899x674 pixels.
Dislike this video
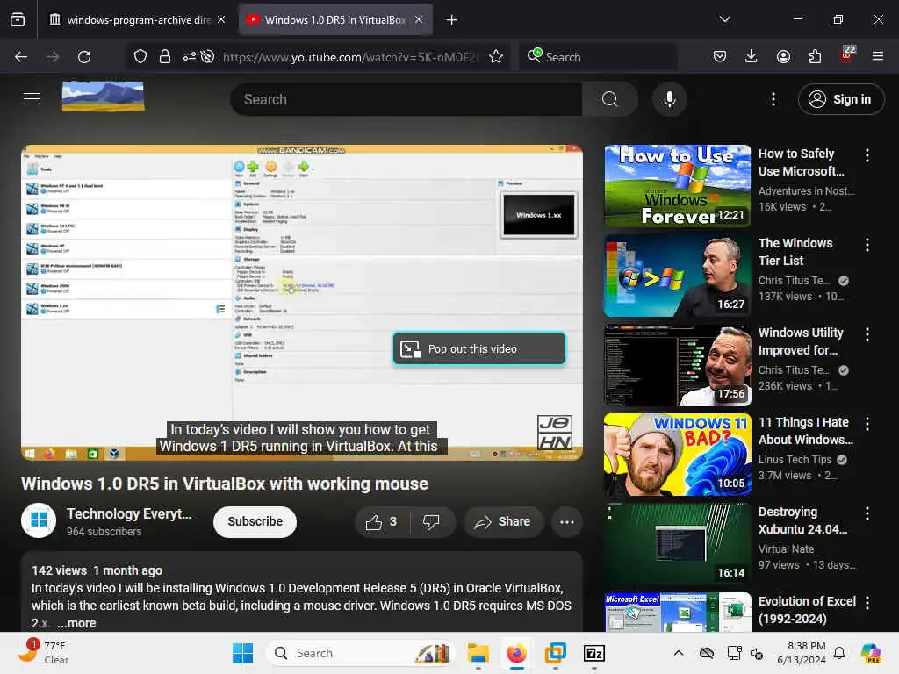(x=431, y=521)
